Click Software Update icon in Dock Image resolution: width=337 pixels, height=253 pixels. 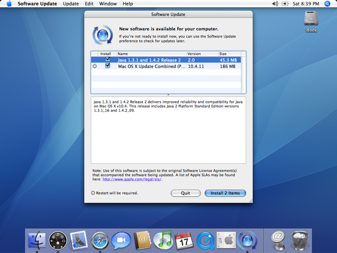(x=247, y=240)
